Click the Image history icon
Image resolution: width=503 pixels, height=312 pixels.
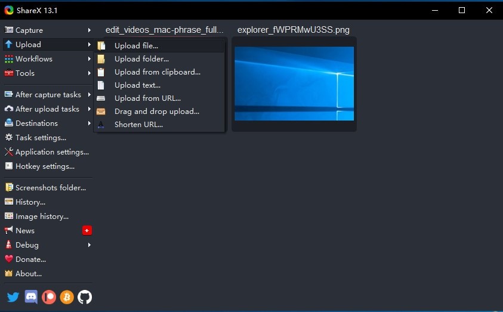[x=9, y=216]
